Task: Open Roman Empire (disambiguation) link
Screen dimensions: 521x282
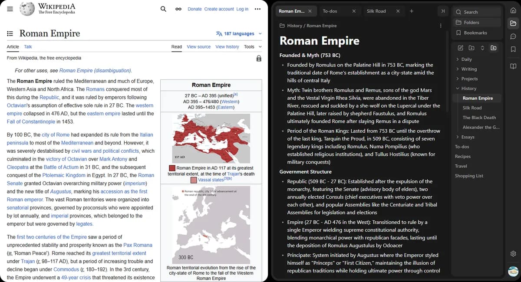Action: pos(95,71)
